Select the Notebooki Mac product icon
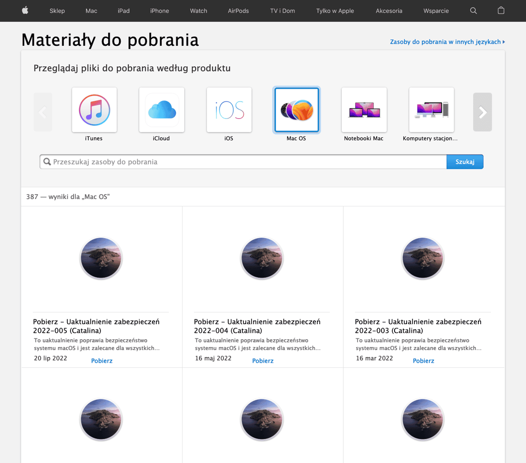526x463 pixels. coord(364,110)
